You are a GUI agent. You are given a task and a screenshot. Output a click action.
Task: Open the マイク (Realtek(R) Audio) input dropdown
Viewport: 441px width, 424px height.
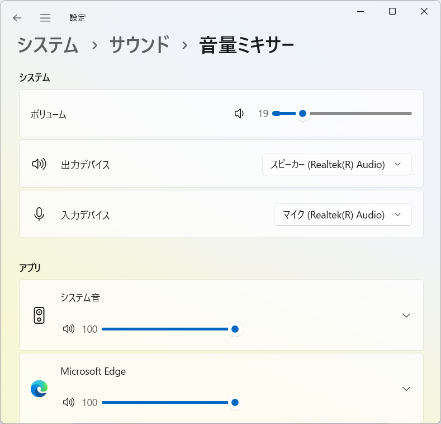click(x=343, y=215)
